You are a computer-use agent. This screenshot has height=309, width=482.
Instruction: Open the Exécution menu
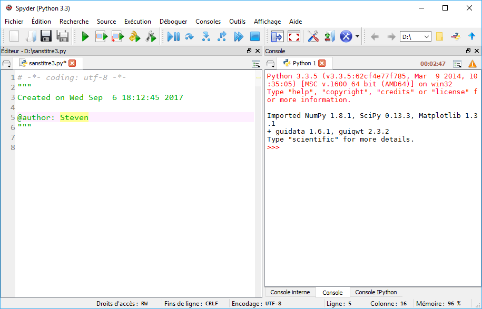pyautogui.click(x=137, y=22)
